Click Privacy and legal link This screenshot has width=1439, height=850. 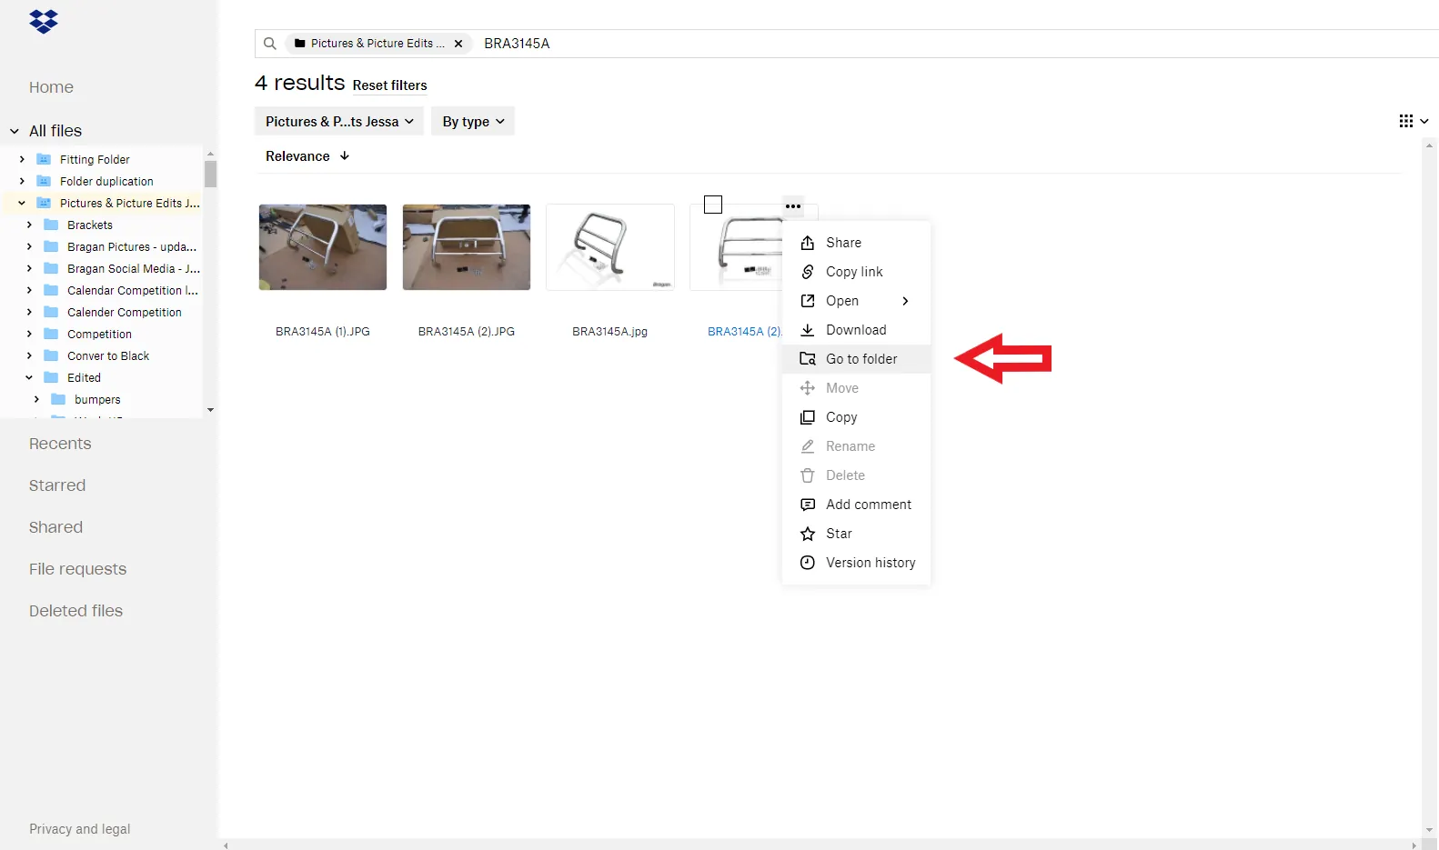point(79,829)
